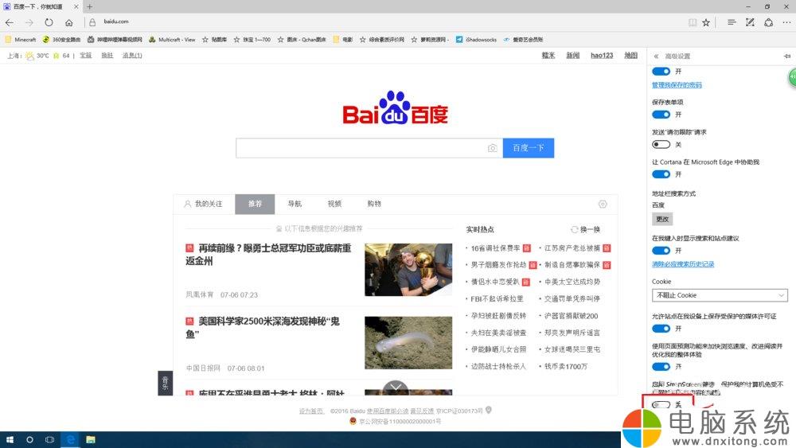Open the Windows Start menu
796x448 pixels.
click(x=10, y=439)
